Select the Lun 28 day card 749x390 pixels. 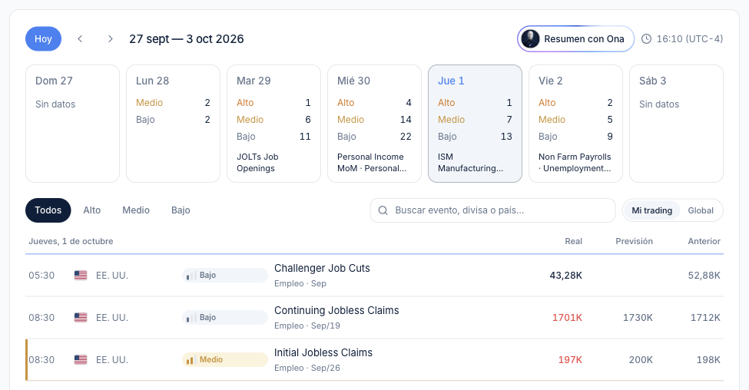(173, 124)
